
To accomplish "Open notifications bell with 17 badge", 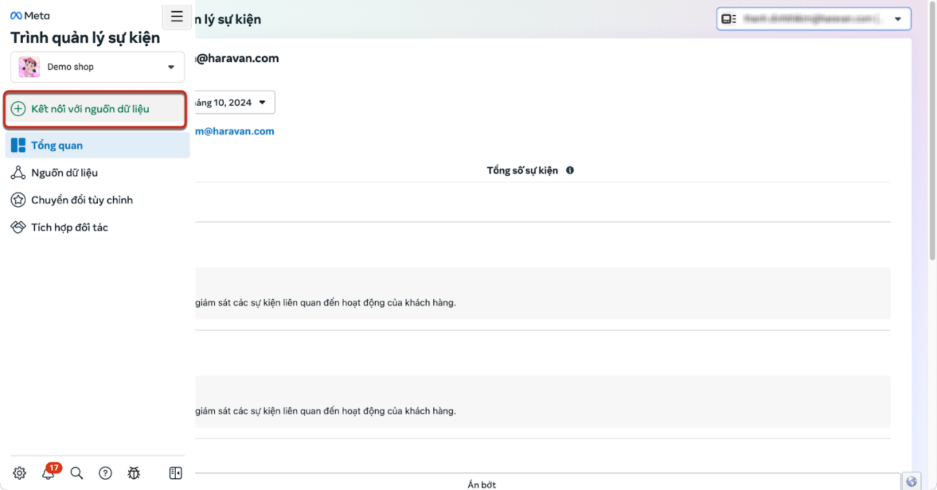I will tap(48, 473).
